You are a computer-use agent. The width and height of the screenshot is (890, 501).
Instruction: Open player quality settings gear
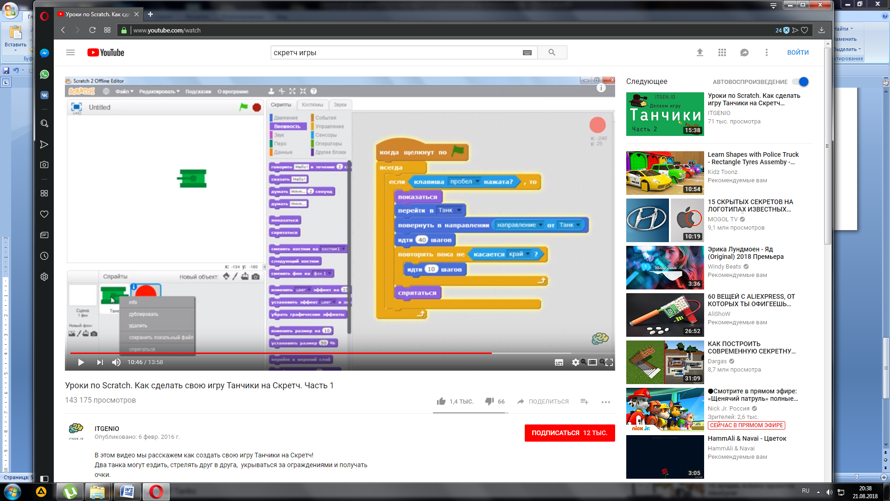[576, 362]
